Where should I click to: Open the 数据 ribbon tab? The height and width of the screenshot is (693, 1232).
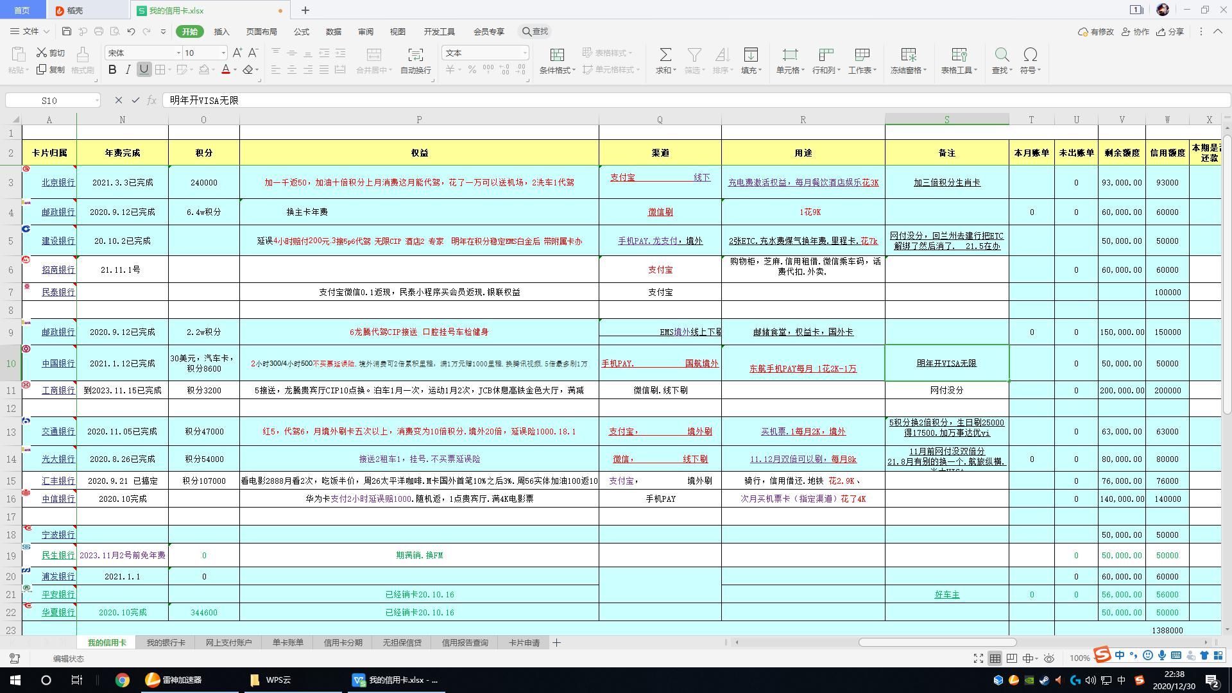[333, 31]
